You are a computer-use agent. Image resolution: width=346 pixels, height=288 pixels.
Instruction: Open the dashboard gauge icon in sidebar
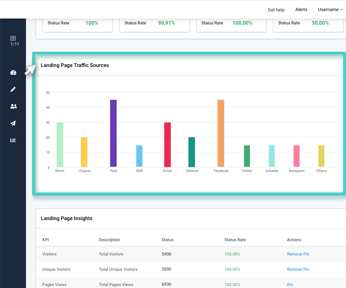coord(13,72)
